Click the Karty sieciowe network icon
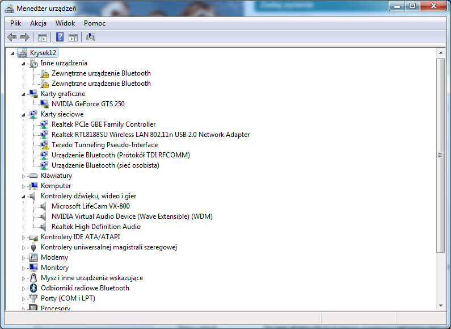451x329 pixels. [33, 114]
